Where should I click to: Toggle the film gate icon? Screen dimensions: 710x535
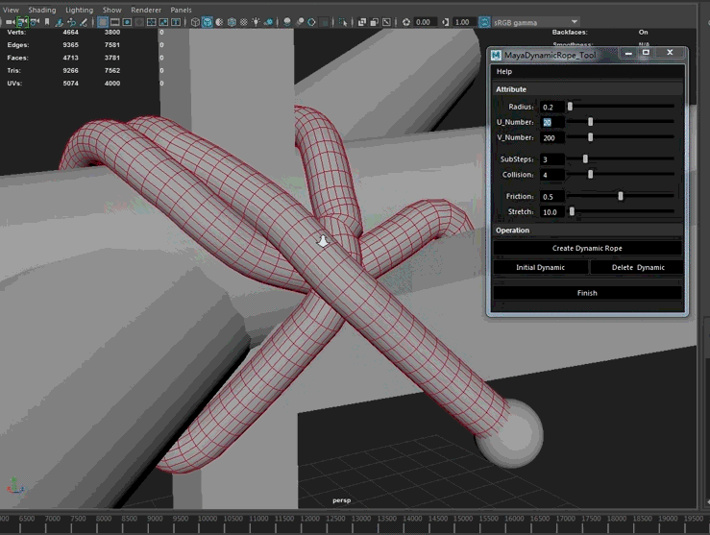(115, 22)
